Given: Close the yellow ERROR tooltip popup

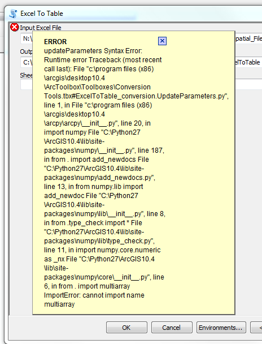Looking at the screenshot, I should tap(162, 41).
